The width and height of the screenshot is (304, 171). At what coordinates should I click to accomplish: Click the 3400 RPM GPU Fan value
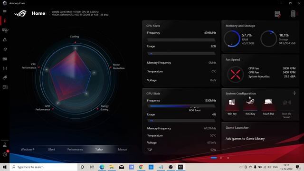(x=289, y=72)
